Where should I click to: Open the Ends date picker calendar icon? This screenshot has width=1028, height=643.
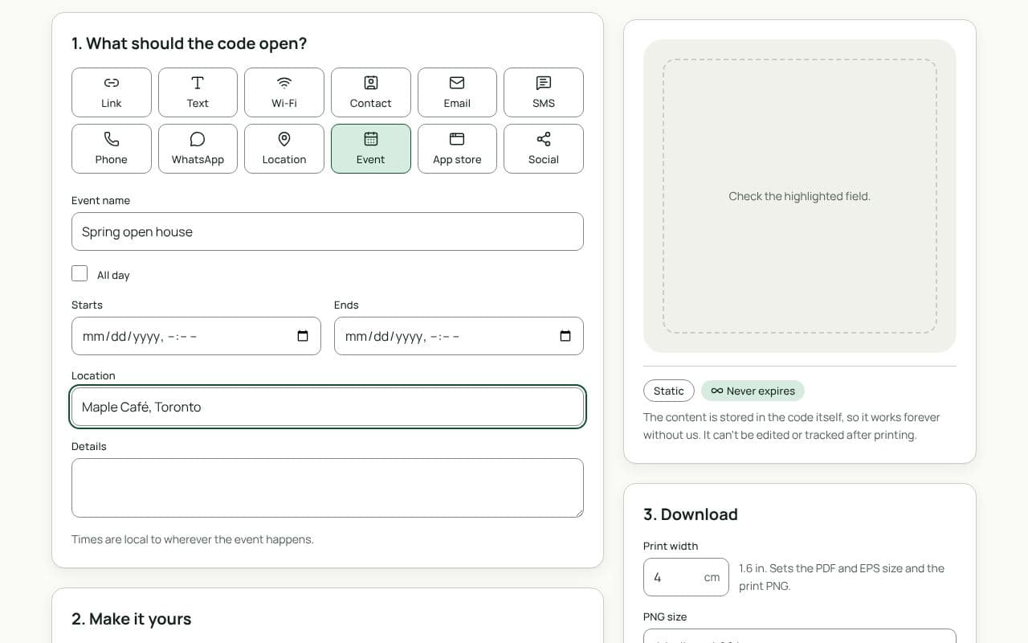pos(565,336)
